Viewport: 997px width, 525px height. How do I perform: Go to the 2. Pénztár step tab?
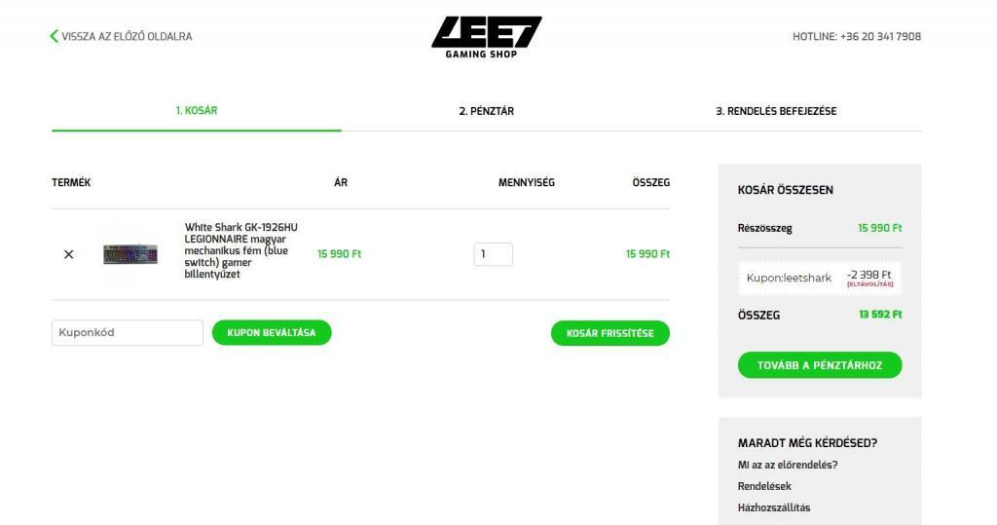point(486,111)
